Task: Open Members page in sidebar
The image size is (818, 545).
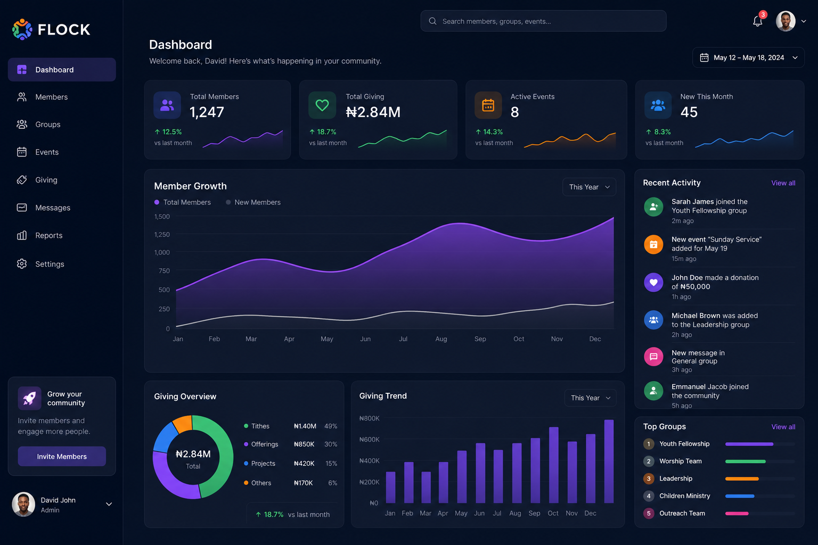Action: click(x=62, y=97)
